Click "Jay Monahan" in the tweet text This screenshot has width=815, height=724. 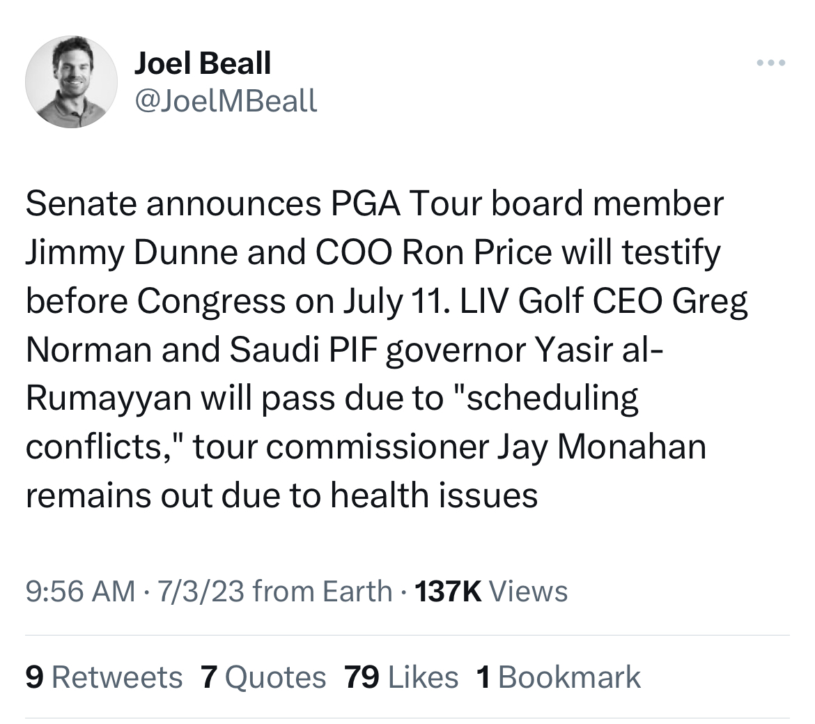click(601, 447)
